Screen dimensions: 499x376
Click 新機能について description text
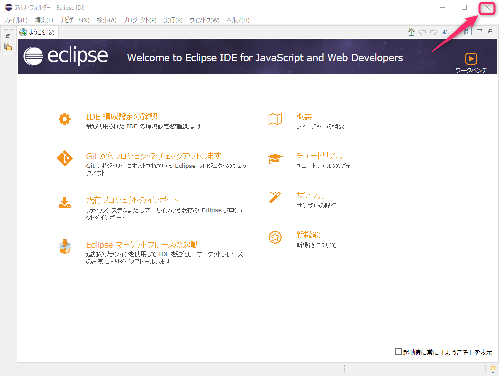pos(317,245)
